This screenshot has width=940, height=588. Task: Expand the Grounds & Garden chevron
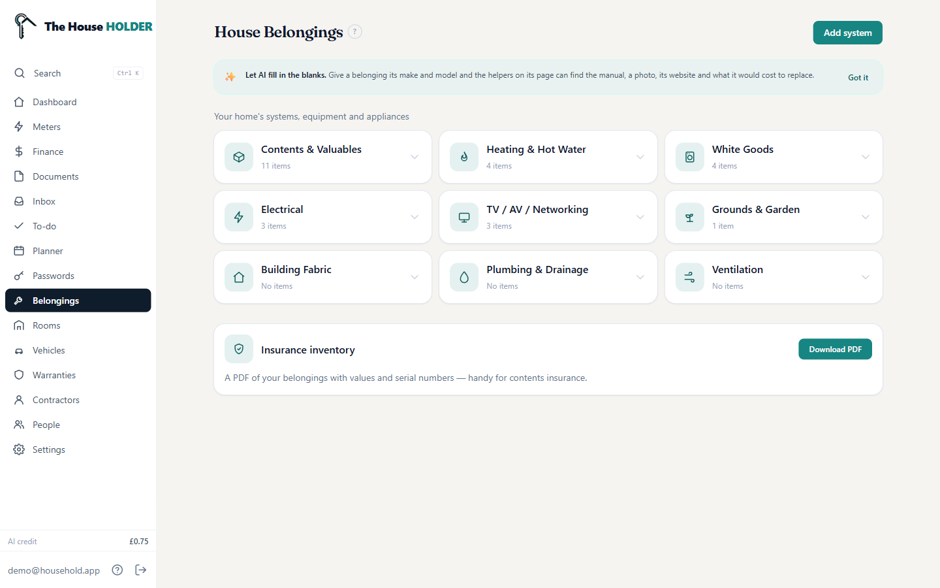pos(866,217)
